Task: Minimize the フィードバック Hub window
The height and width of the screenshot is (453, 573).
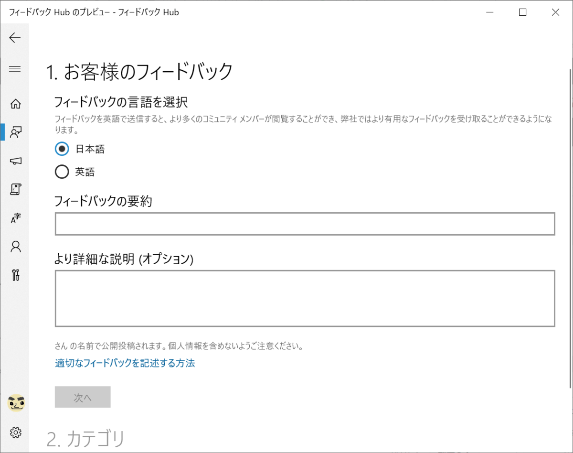Action: tap(490, 12)
